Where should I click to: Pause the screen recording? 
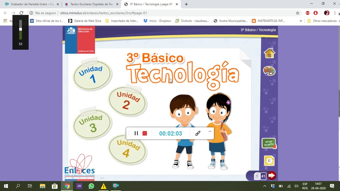136,133
